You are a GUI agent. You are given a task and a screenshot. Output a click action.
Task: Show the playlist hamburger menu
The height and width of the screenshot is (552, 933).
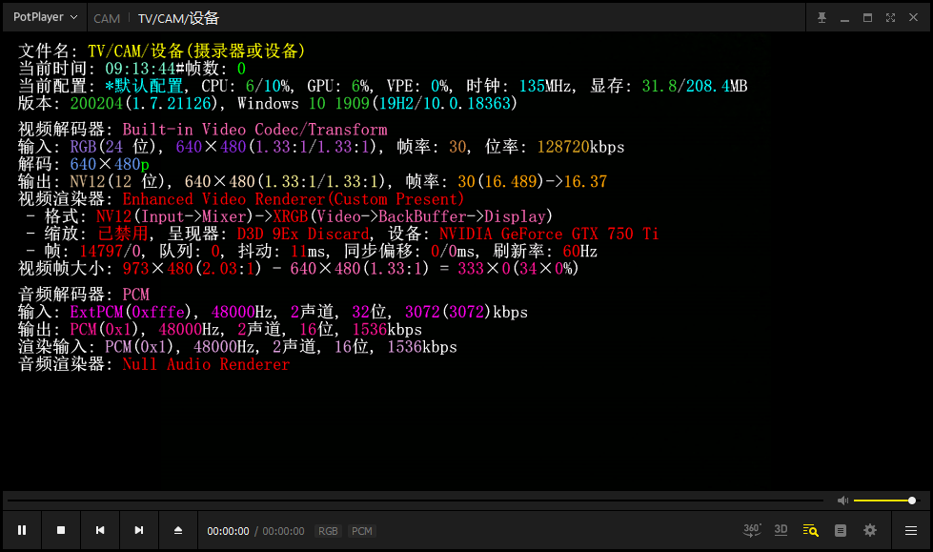click(911, 530)
